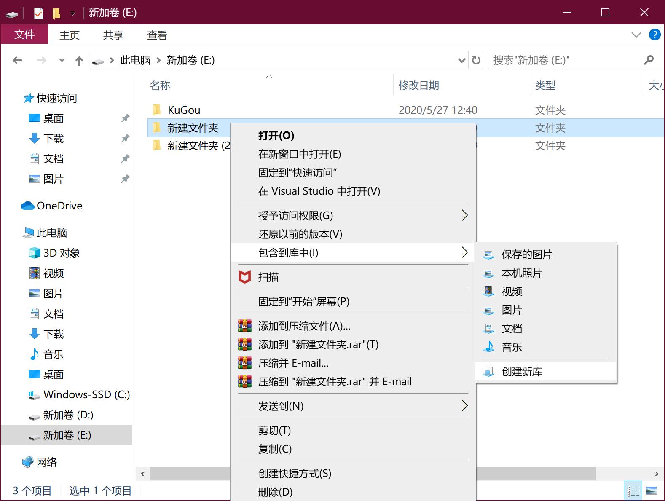Open the 文件 ribbon tab
The height and width of the screenshot is (501, 665).
(x=24, y=35)
